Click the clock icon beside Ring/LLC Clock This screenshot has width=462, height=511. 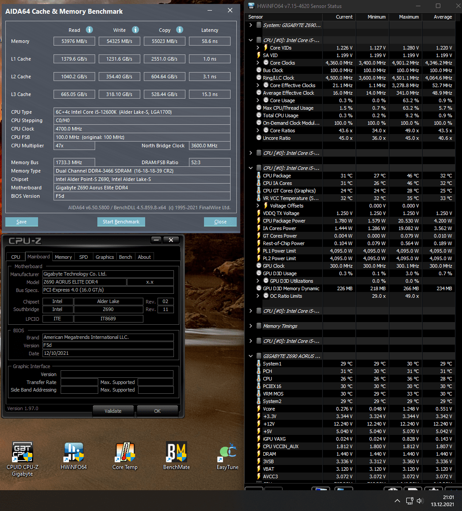pos(259,77)
